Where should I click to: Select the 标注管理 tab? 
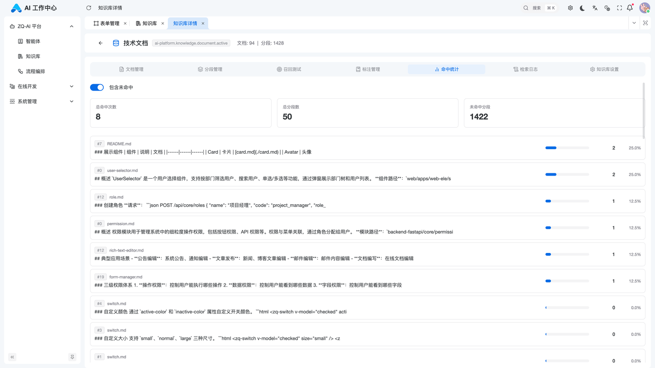point(368,69)
